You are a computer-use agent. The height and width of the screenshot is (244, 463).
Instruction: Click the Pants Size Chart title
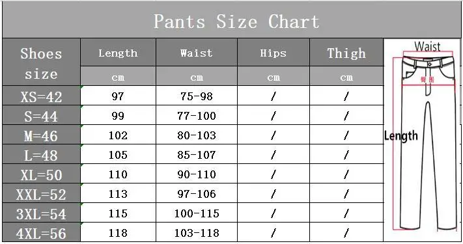point(236,22)
